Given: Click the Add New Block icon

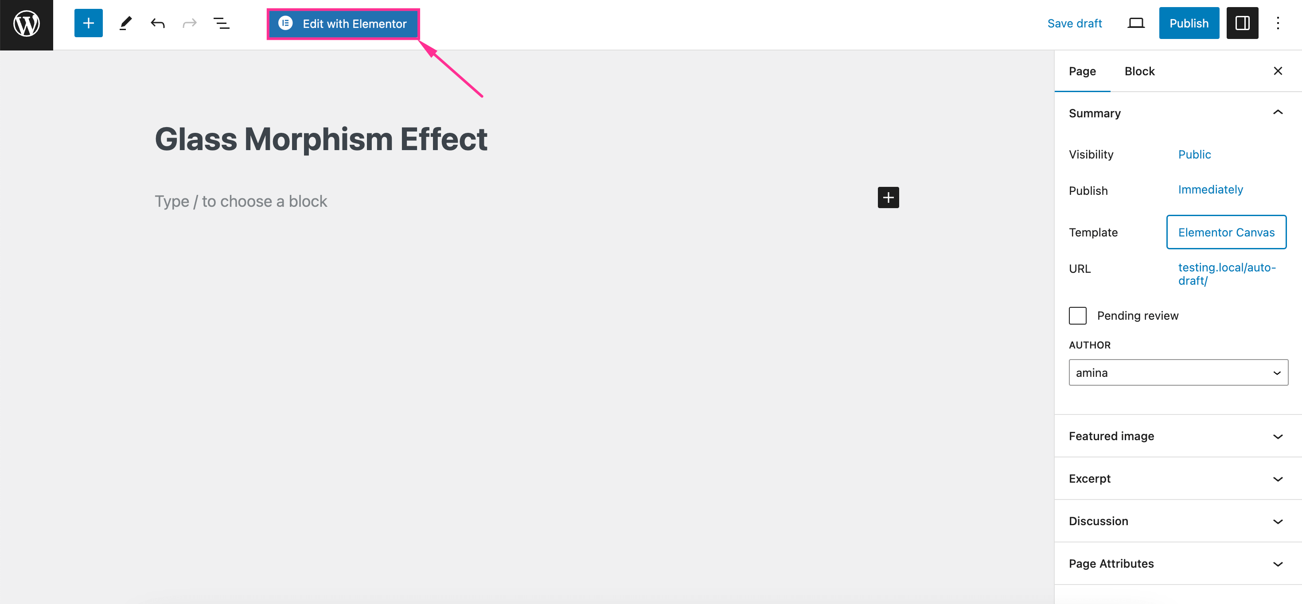Looking at the screenshot, I should pos(88,23).
